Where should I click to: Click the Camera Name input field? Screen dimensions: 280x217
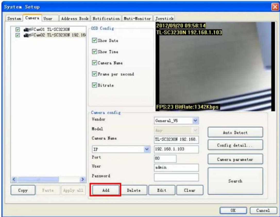pyautogui.click(x=176, y=139)
